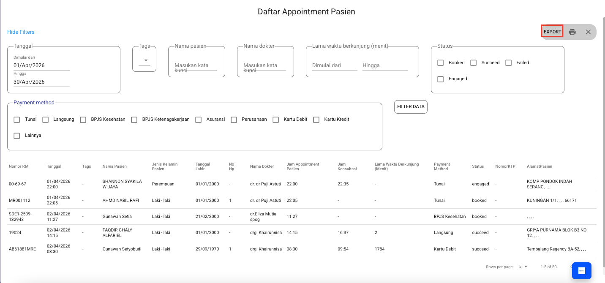Expand the Rows per page dropdown

click(x=523, y=267)
